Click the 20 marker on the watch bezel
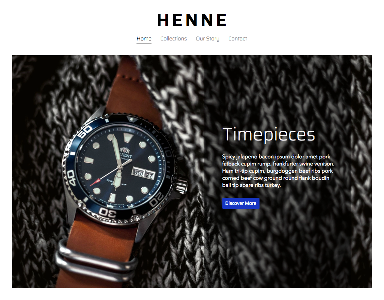 point(156,199)
